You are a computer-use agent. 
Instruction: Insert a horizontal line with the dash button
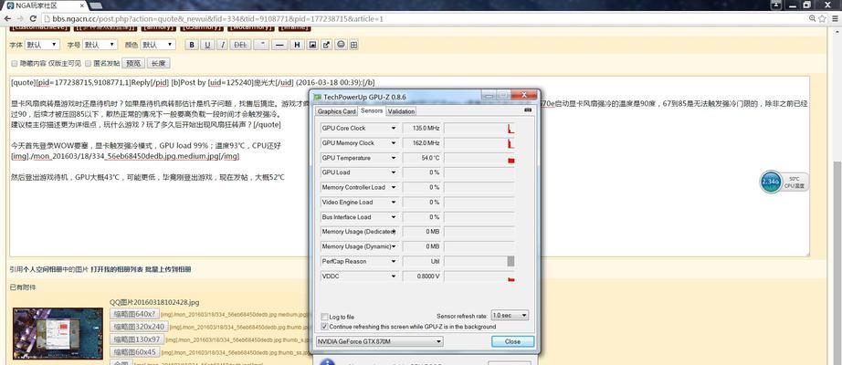[279, 45]
